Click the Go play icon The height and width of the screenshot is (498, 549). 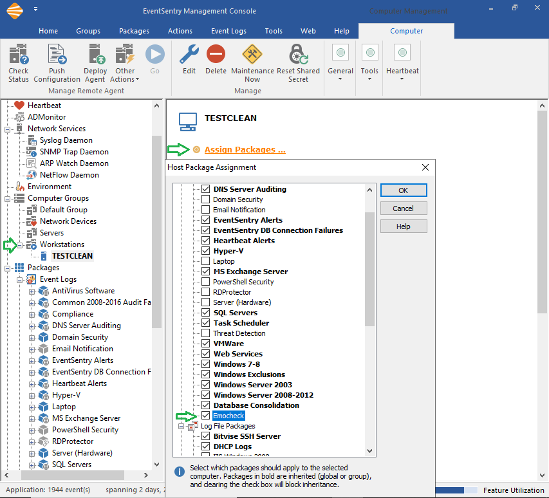[154, 54]
